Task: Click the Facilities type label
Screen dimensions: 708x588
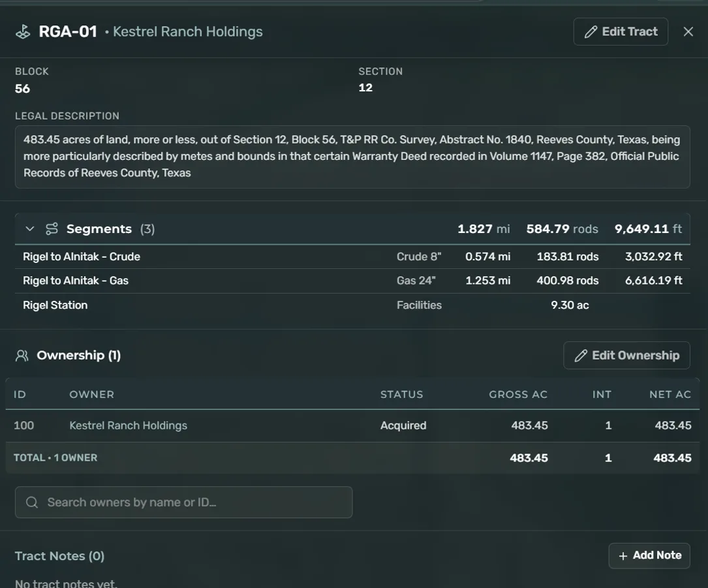Action: click(x=419, y=305)
